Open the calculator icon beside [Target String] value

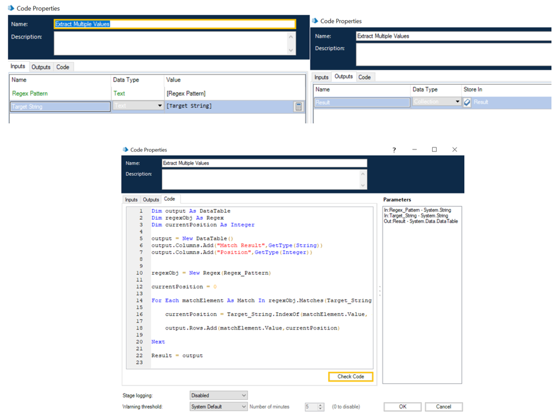pyautogui.click(x=298, y=107)
